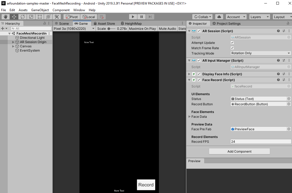This screenshot has height=193, width=292.
Task: Open the Assets menu
Action: point(23,10)
